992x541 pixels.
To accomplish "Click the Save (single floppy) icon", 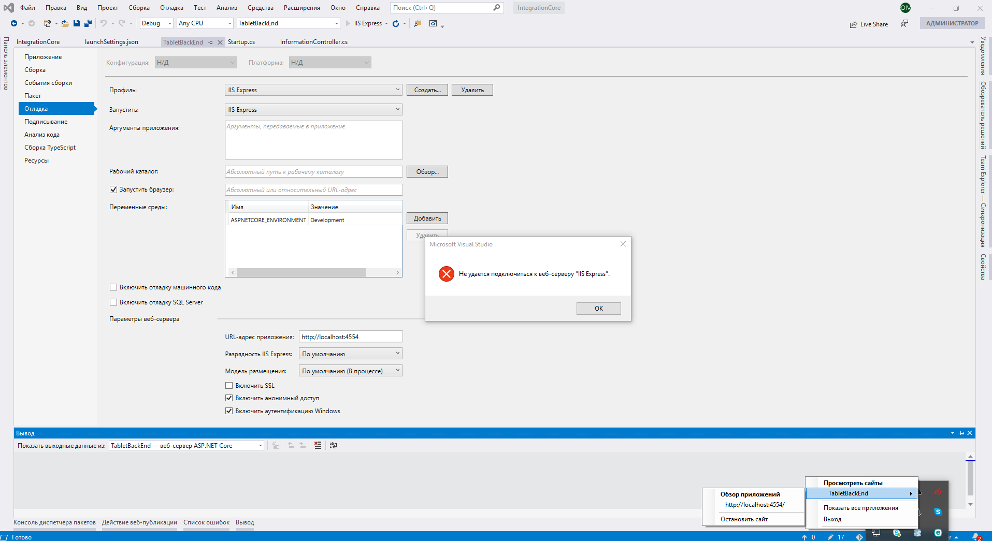I will pos(77,23).
